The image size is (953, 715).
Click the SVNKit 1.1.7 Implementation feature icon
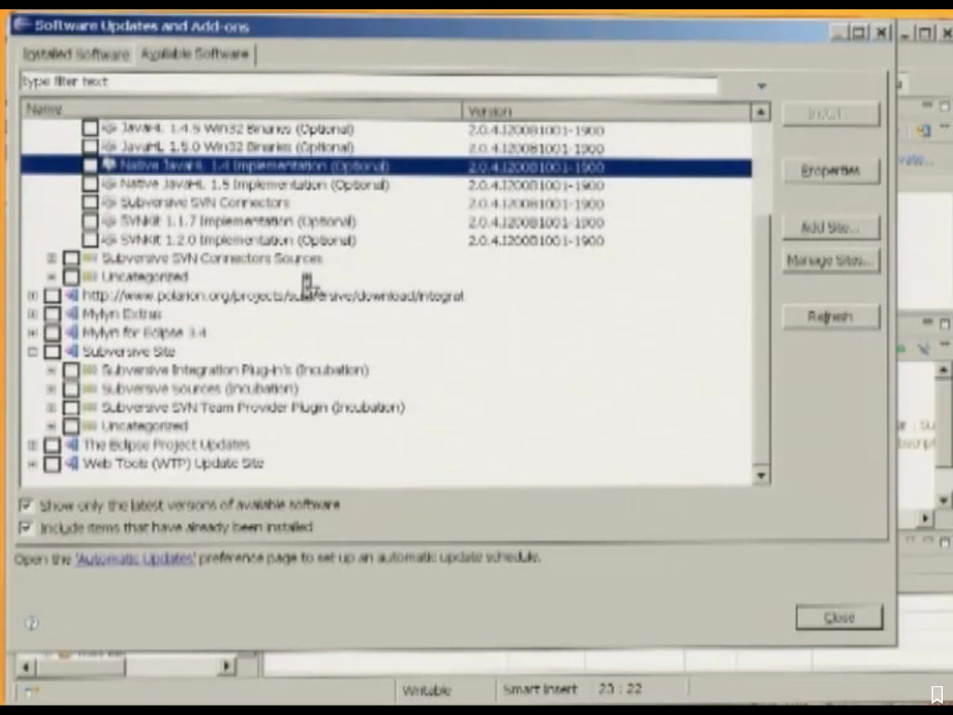(x=110, y=221)
